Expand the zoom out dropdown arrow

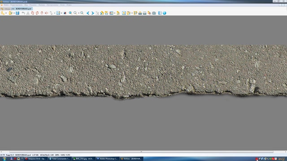78,13
